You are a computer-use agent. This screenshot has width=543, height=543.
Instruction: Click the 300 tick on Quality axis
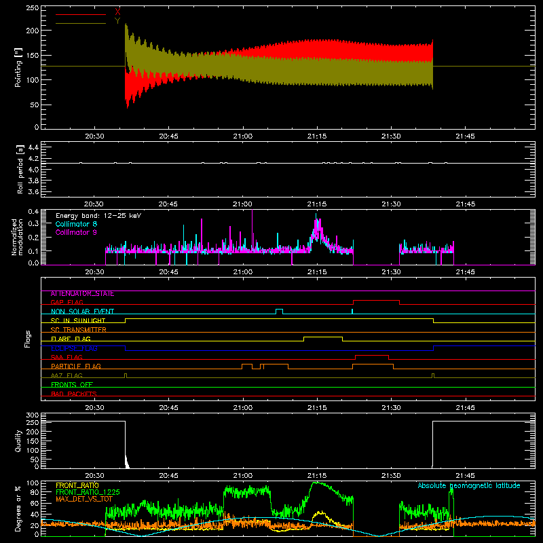coord(33,415)
